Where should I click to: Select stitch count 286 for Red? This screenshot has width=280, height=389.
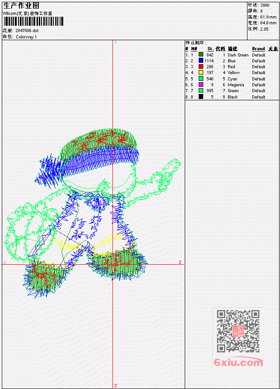point(210,67)
